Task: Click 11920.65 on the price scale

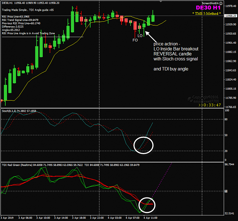Action: pyautogui.click(x=231, y=33)
